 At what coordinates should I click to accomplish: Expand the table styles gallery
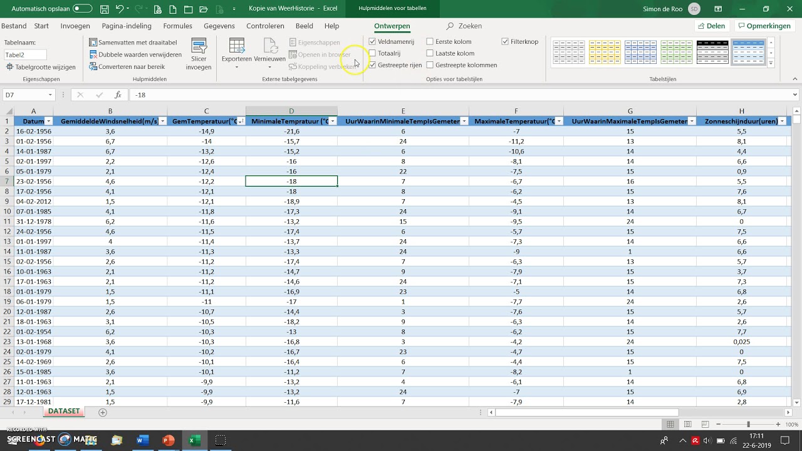coord(771,63)
